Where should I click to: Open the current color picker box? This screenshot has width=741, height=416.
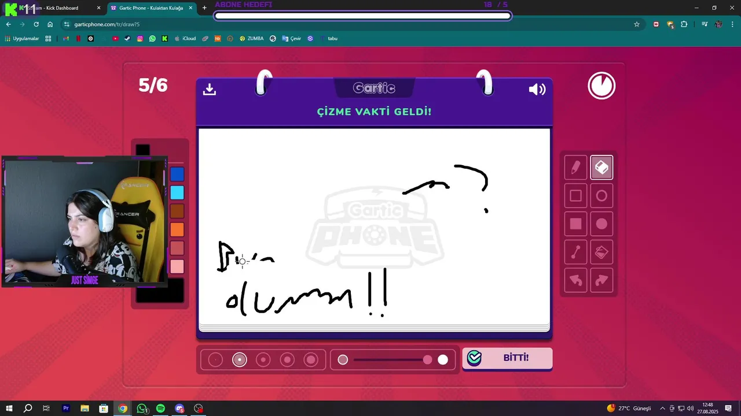[x=160, y=291]
